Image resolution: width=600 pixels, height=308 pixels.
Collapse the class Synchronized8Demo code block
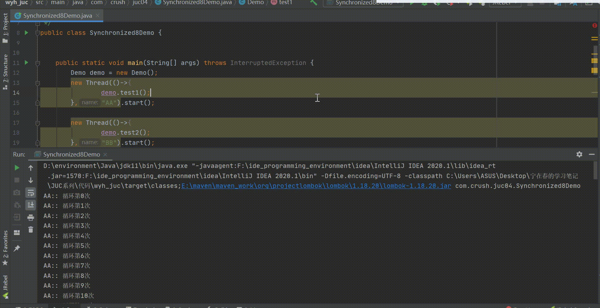pyautogui.click(x=37, y=33)
